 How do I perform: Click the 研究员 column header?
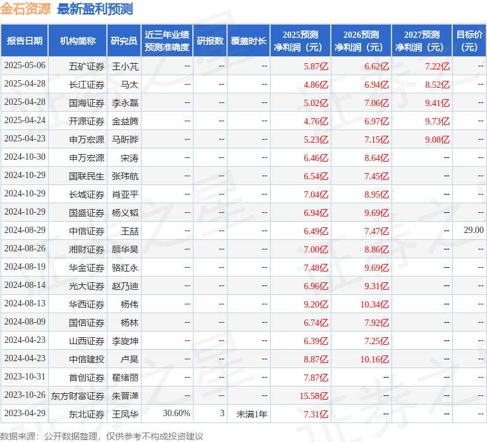[x=124, y=41]
